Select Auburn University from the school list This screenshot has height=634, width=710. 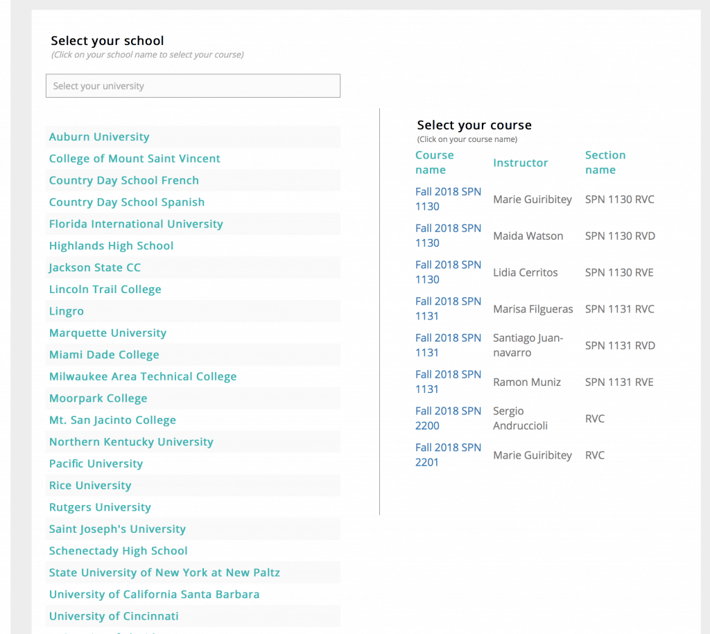[99, 137]
